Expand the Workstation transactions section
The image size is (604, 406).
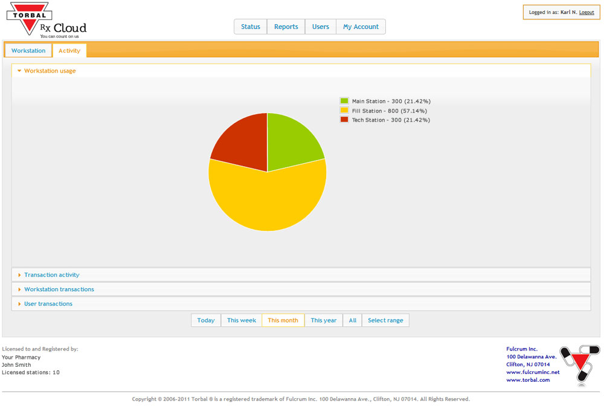[x=301, y=289]
